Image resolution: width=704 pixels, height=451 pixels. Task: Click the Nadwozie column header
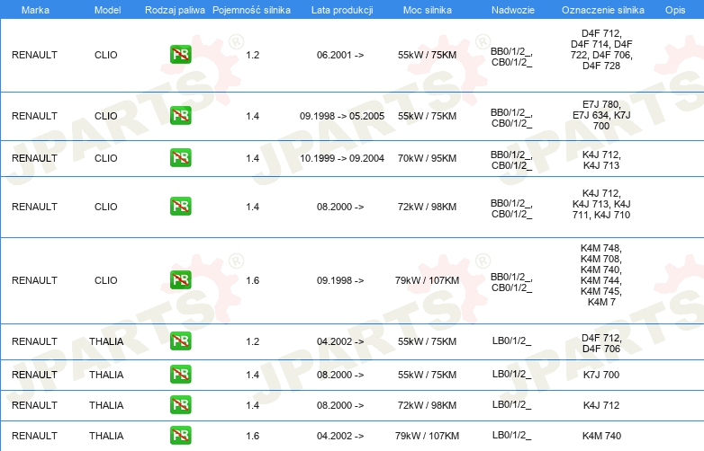[513, 10]
